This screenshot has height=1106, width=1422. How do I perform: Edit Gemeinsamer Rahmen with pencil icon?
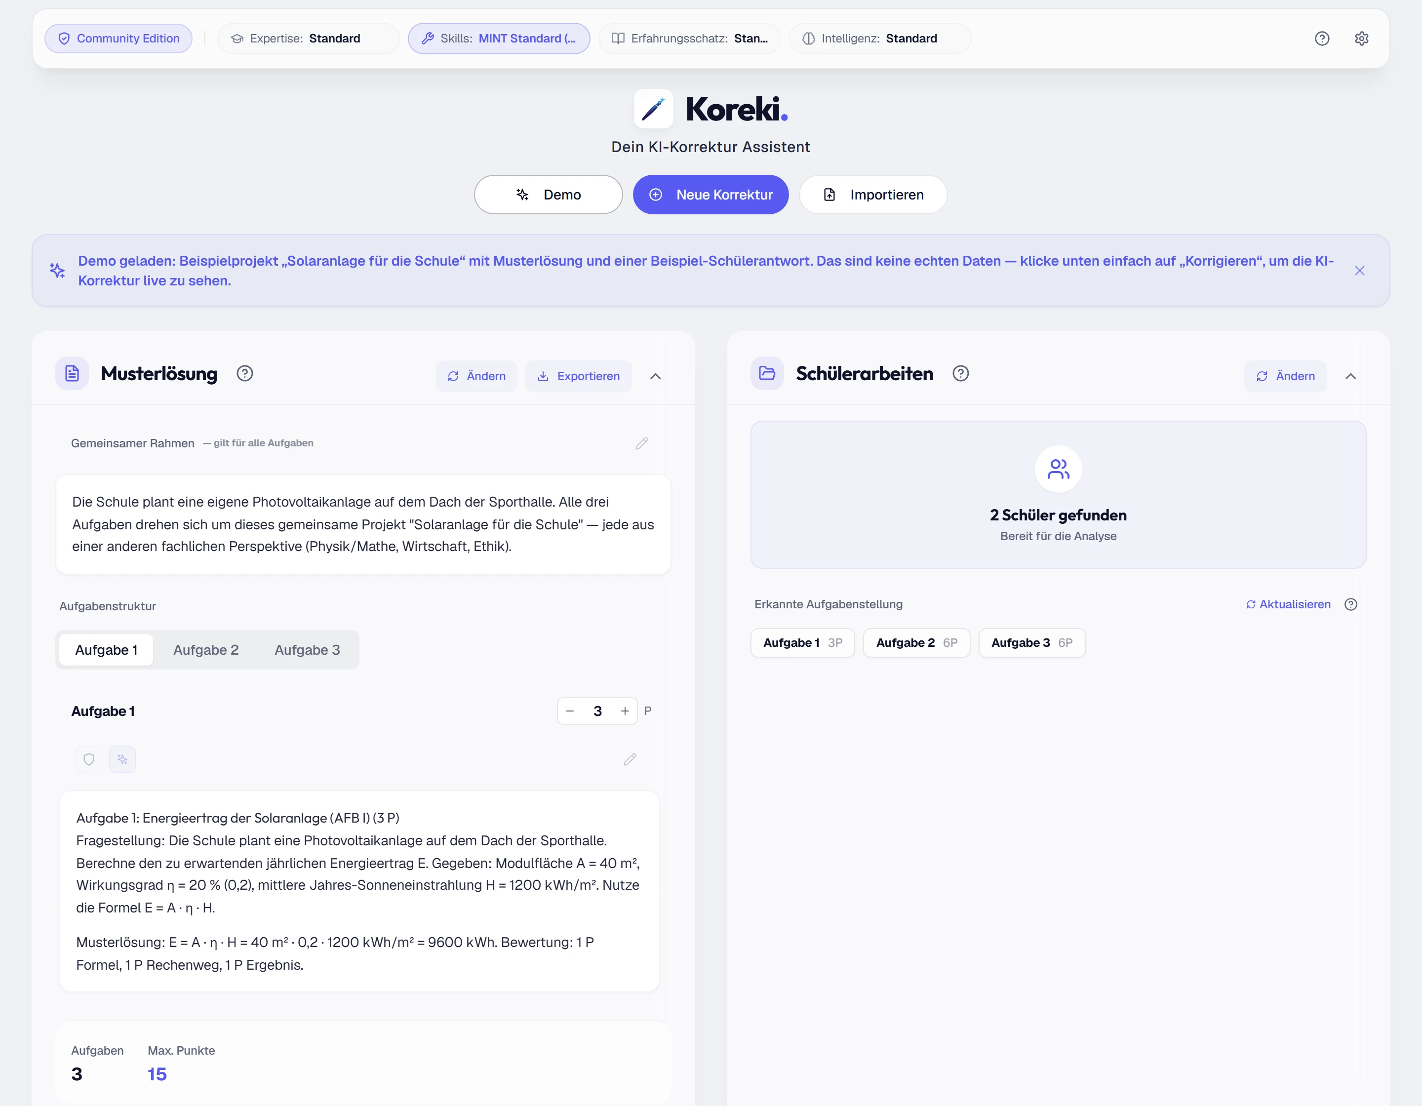(641, 443)
